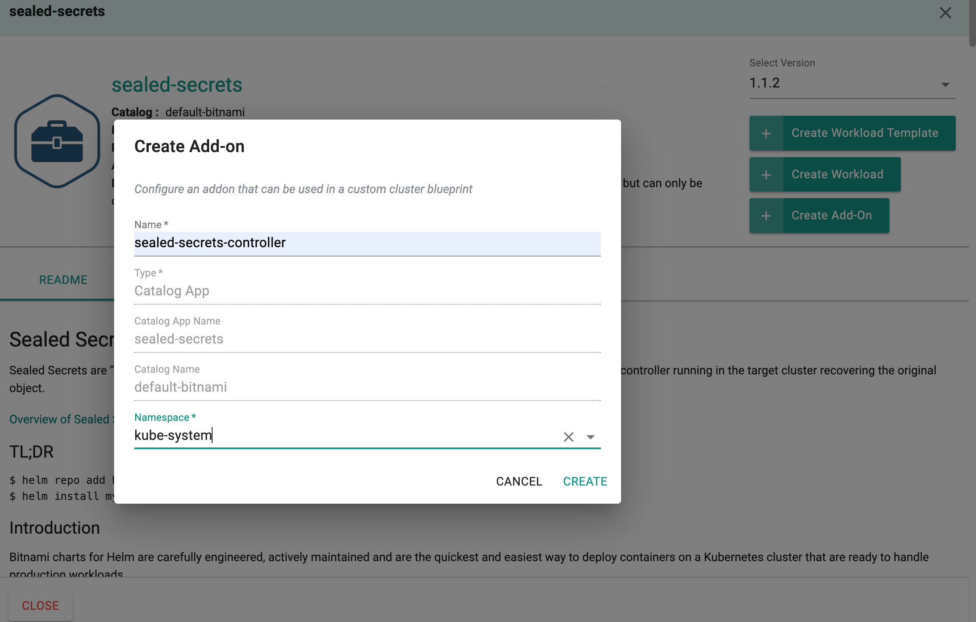Click the Create Add-on dialog title
976x622 pixels.
(189, 147)
